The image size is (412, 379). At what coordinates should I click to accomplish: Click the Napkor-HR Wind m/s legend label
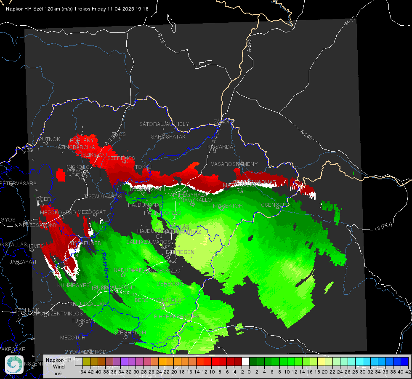(x=58, y=366)
